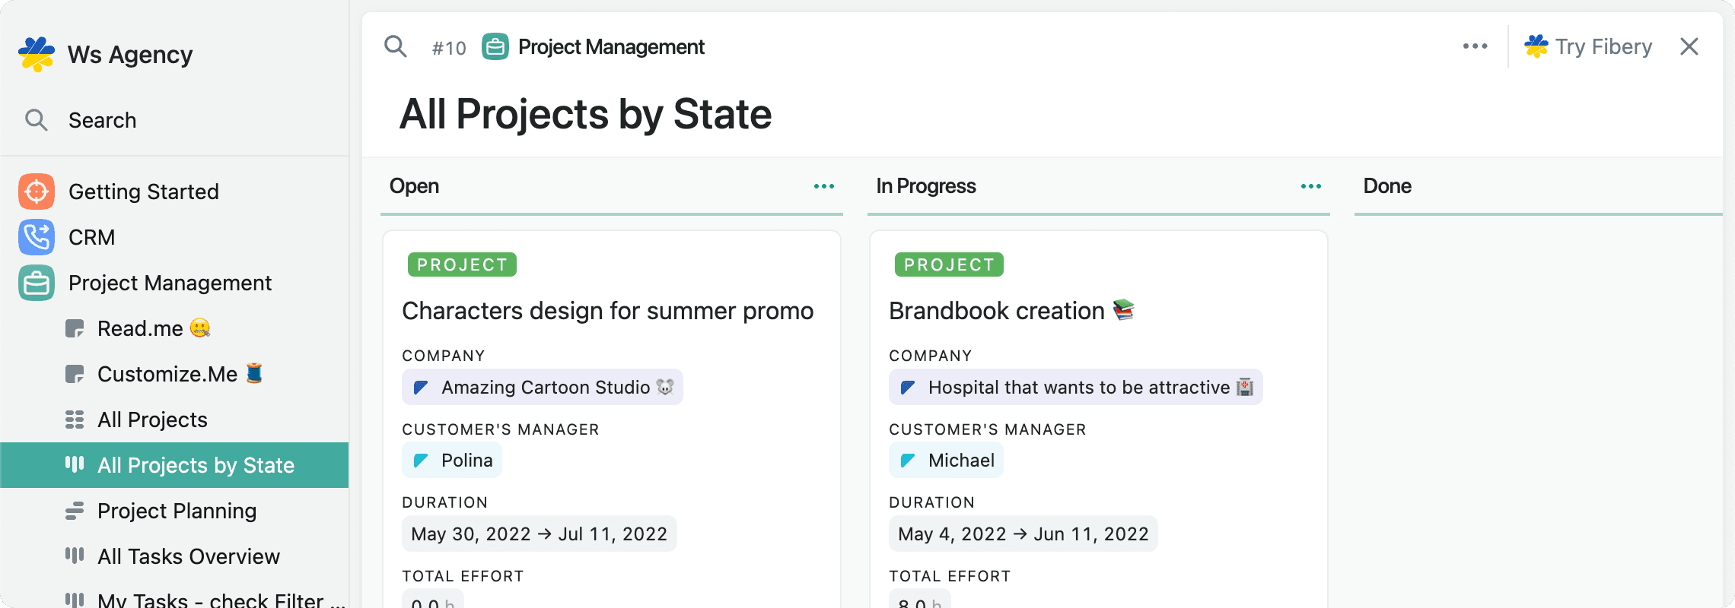Click the Project Management briefcase icon in sidebar
Image resolution: width=1735 pixels, height=608 pixels.
click(x=36, y=283)
